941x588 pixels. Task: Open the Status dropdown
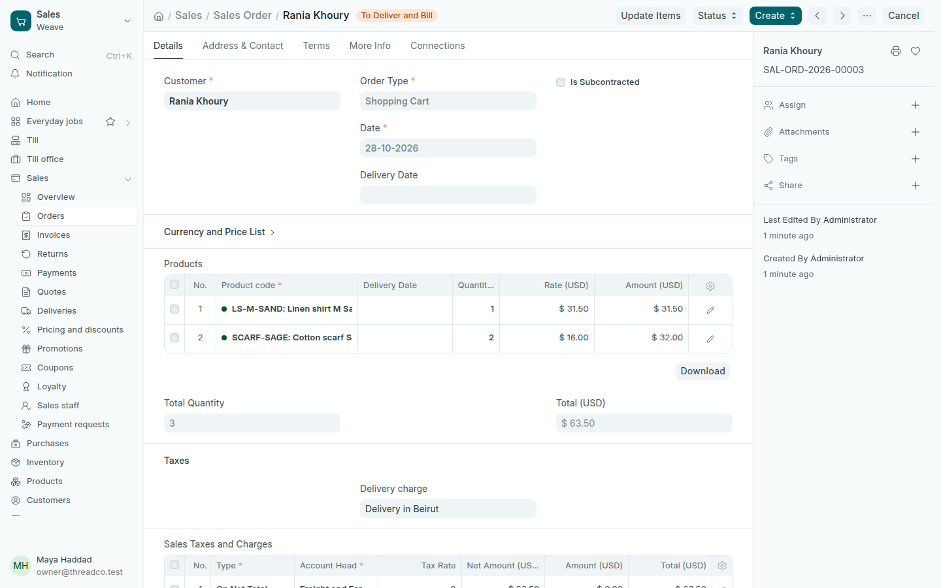tap(717, 16)
